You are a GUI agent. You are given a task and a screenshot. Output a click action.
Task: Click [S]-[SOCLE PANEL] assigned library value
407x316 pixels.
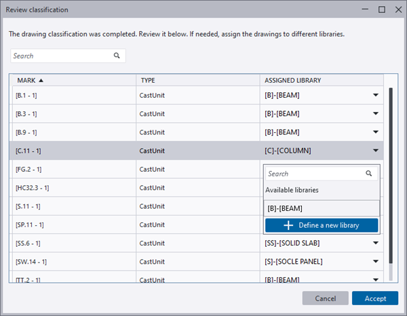tap(294, 262)
